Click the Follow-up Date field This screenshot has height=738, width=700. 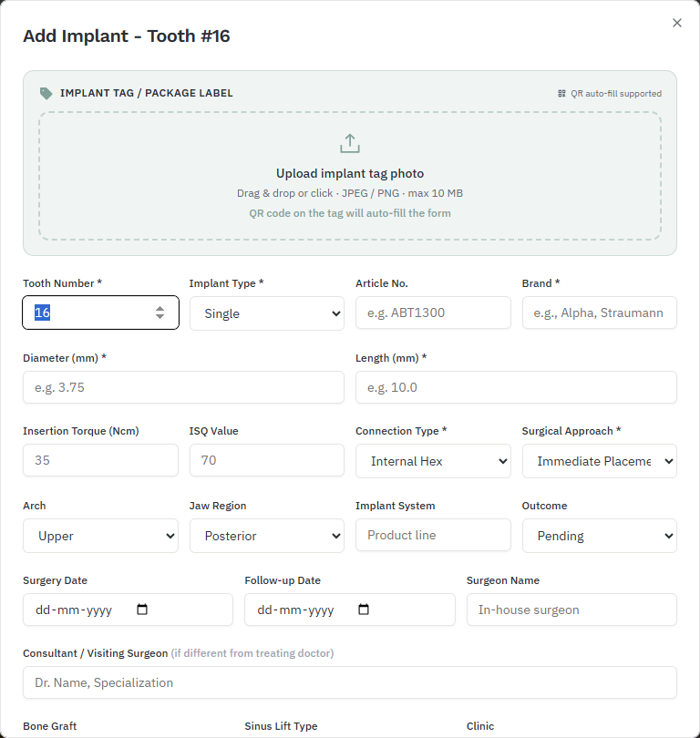tap(350, 610)
